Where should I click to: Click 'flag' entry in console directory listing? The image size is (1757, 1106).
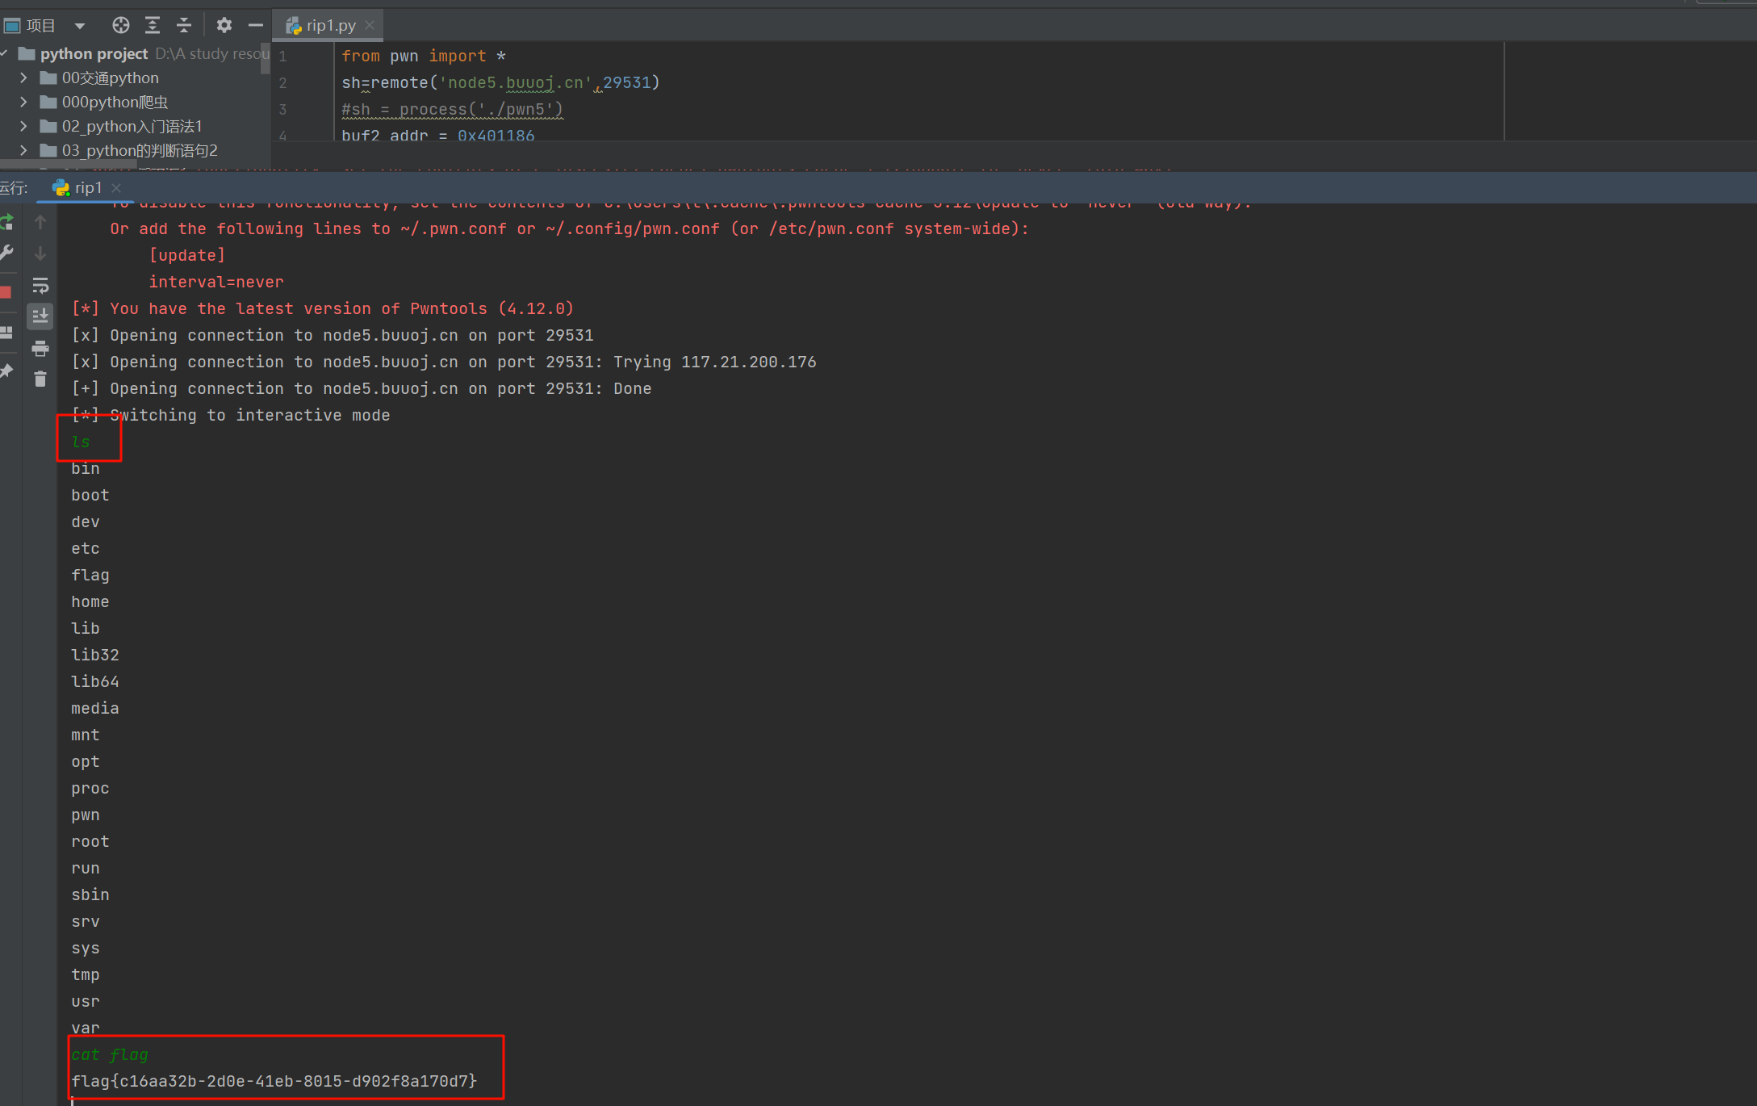click(90, 575)
